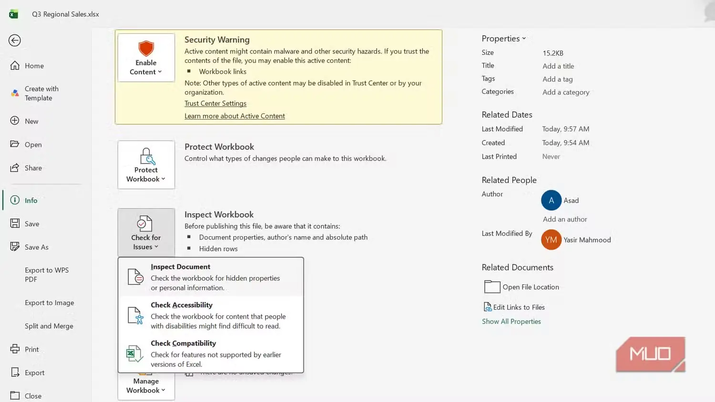Click the Close folder icon in sidebar
Screen dimensions: 715x402
pos(15,395)
